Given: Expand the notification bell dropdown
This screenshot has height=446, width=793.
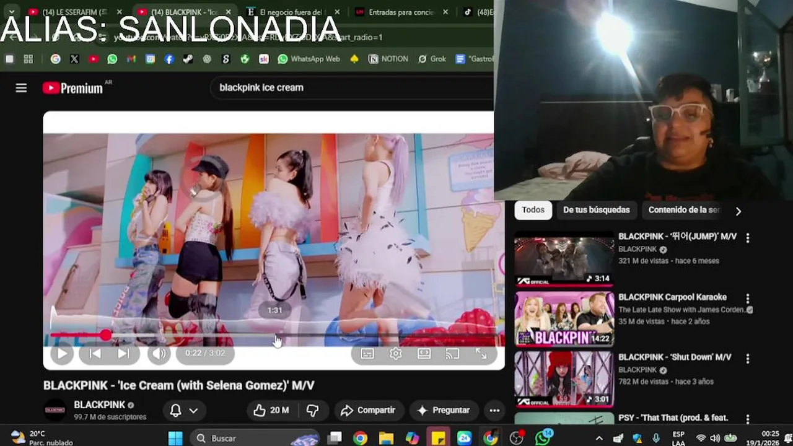Looking at the screenshot, I should tap(184, 410).
